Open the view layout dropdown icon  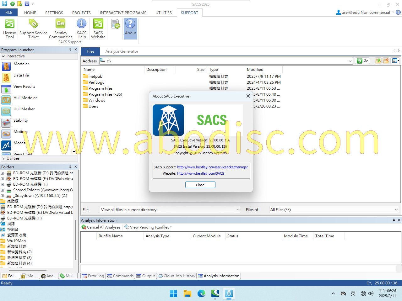[x=395, y=61]
